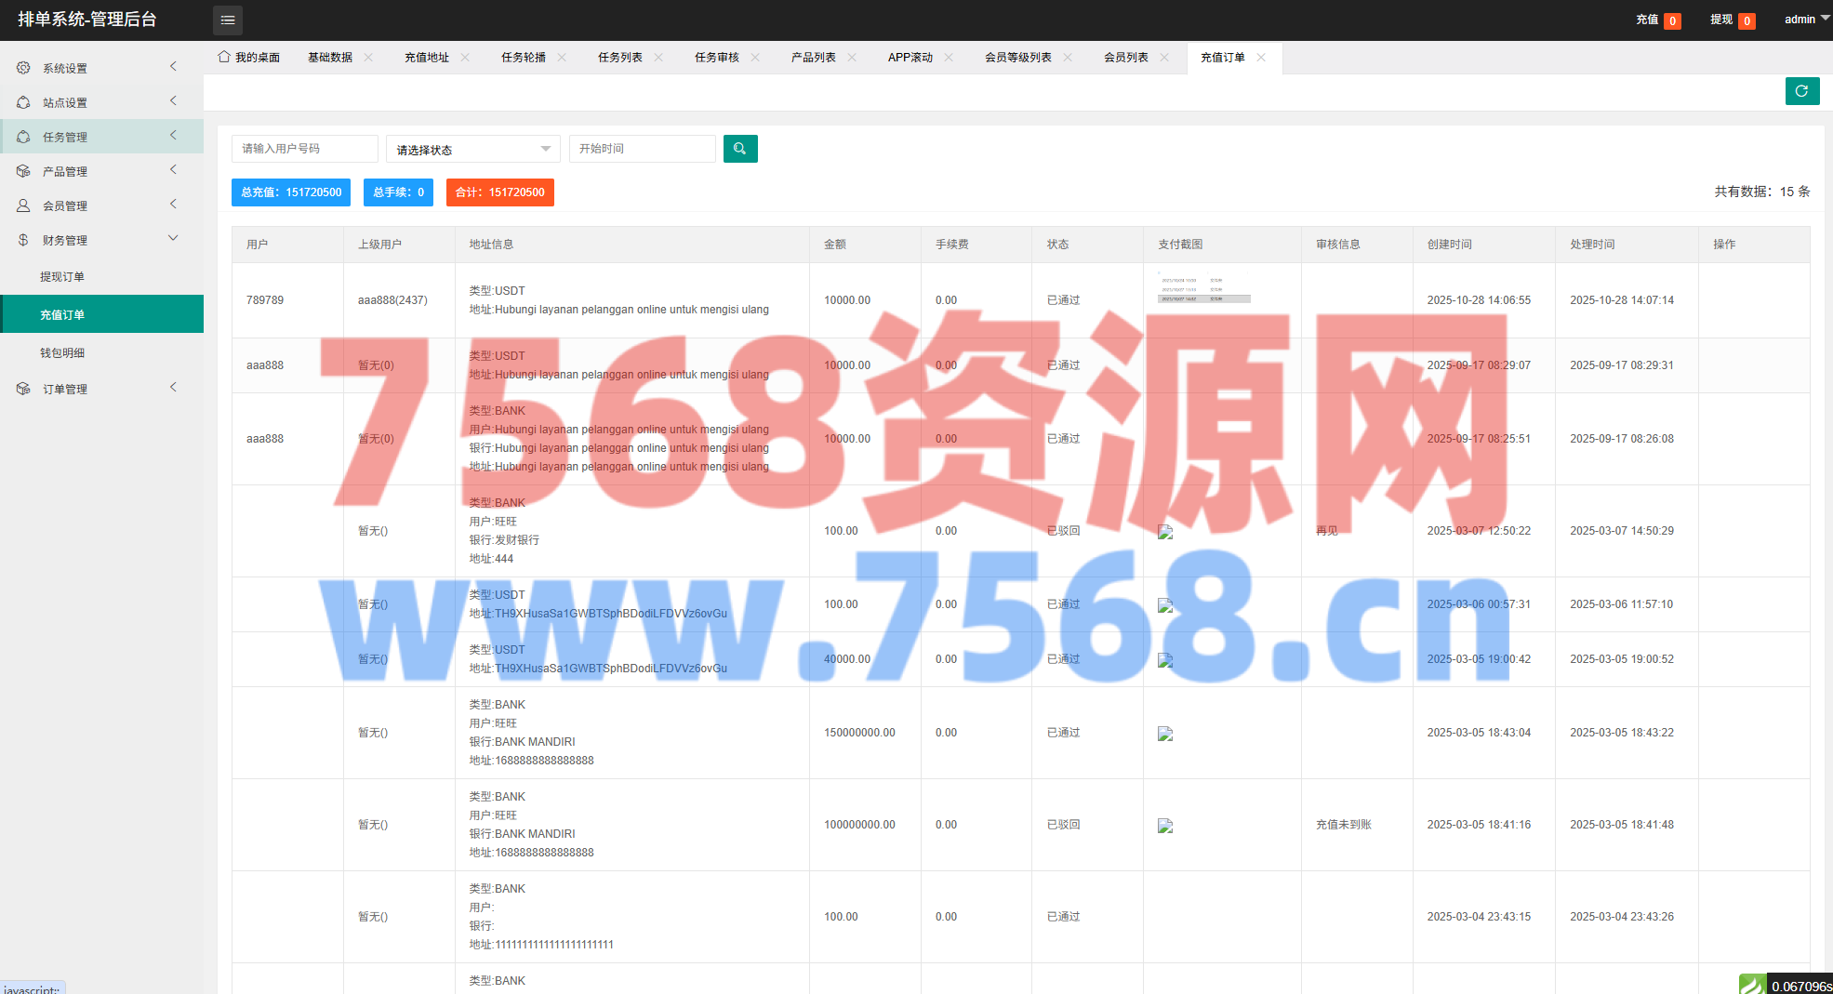This screenshot has height=994, width=1833.
Task: Switch to the 产品列表 tab
Action: [x=813, y=58]
